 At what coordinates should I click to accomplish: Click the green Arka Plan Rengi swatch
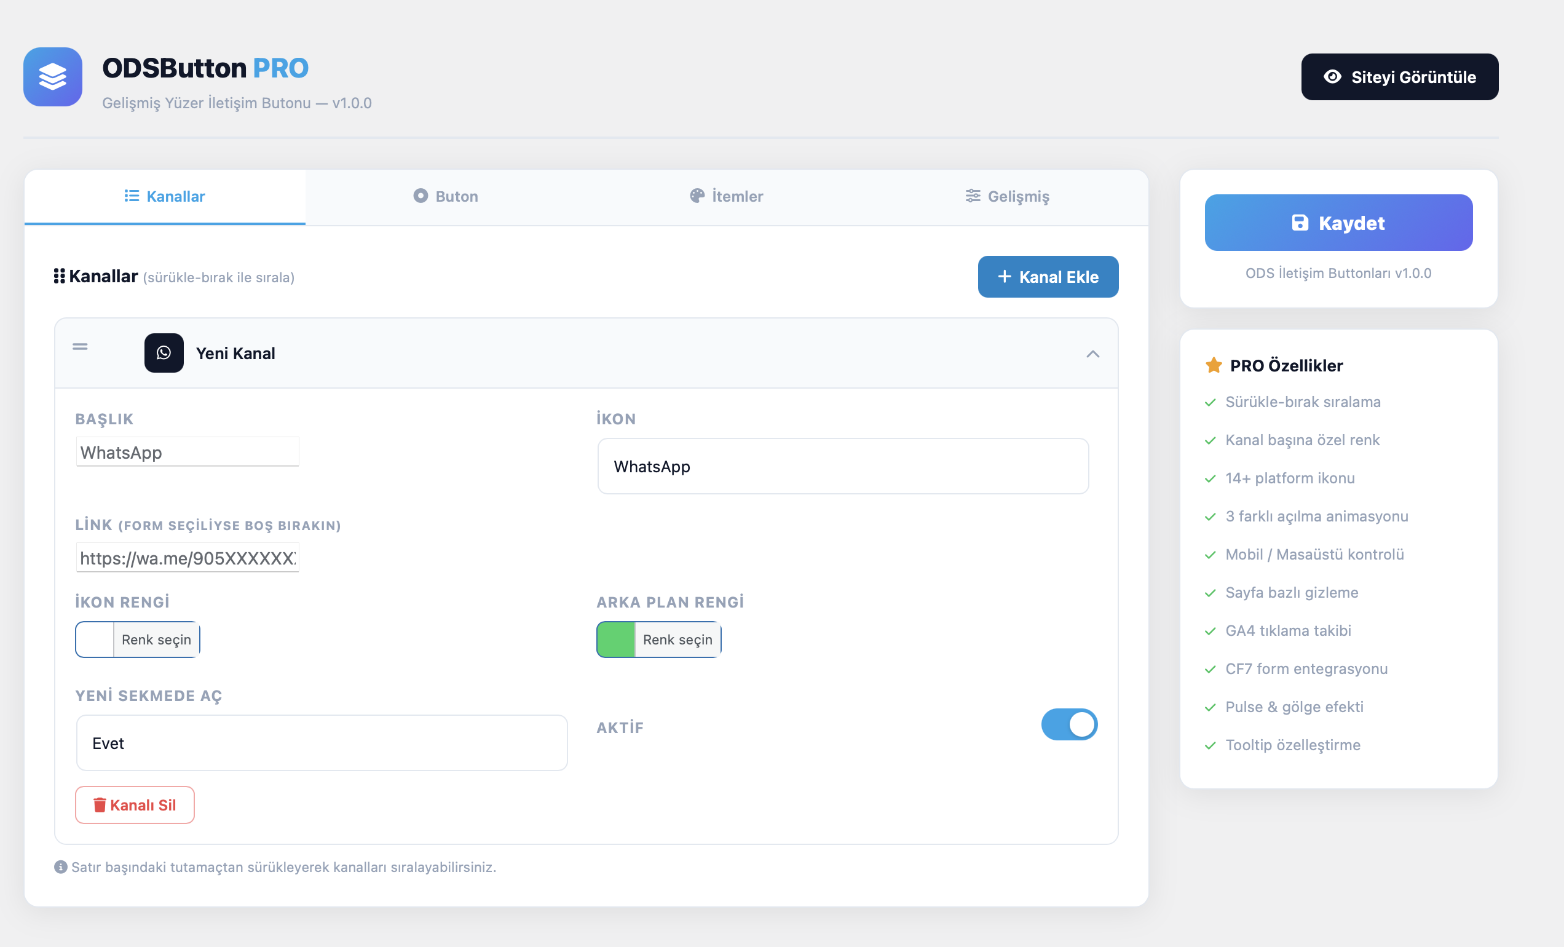tap(615, 640)
